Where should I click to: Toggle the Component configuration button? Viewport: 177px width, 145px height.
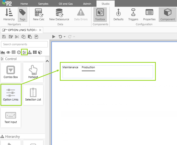[168, 14]
